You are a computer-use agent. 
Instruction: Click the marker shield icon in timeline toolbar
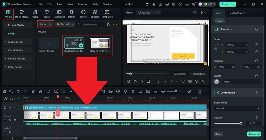click(125, 91)
